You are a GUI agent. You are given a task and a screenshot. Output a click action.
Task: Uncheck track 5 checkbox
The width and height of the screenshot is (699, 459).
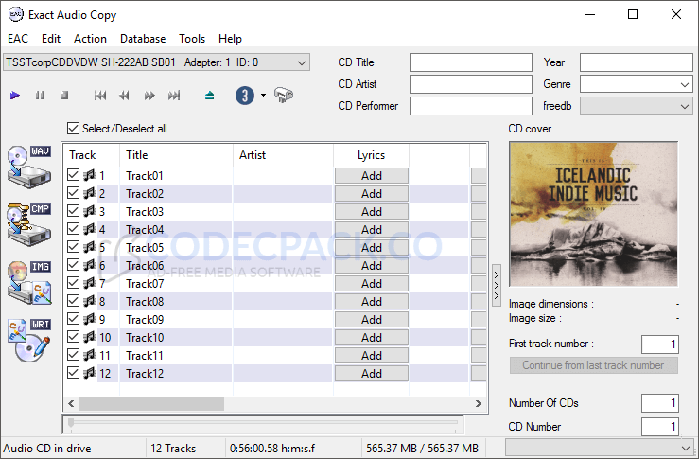tap(73, 247)
